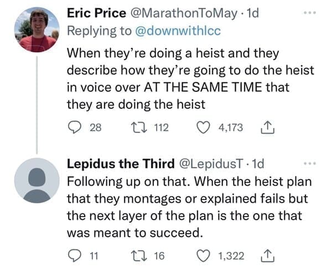
Task: Like Lepidus the Third's tweet
Action: (203, 255)
